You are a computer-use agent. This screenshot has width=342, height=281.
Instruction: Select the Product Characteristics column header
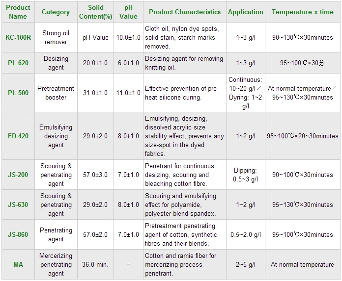pos(185,12)
